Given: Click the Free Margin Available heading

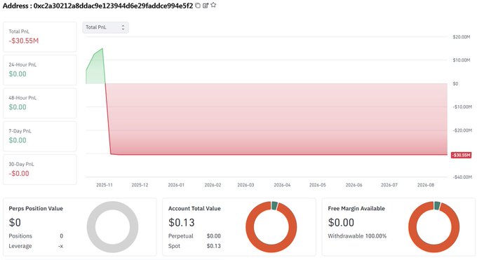Looking at the screenshot, I should tap(356, 209).
